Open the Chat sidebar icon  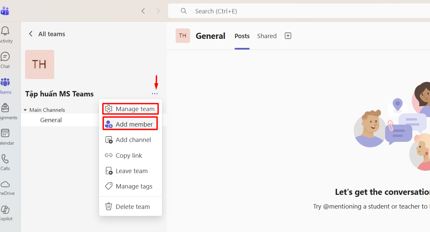point(5,57)
